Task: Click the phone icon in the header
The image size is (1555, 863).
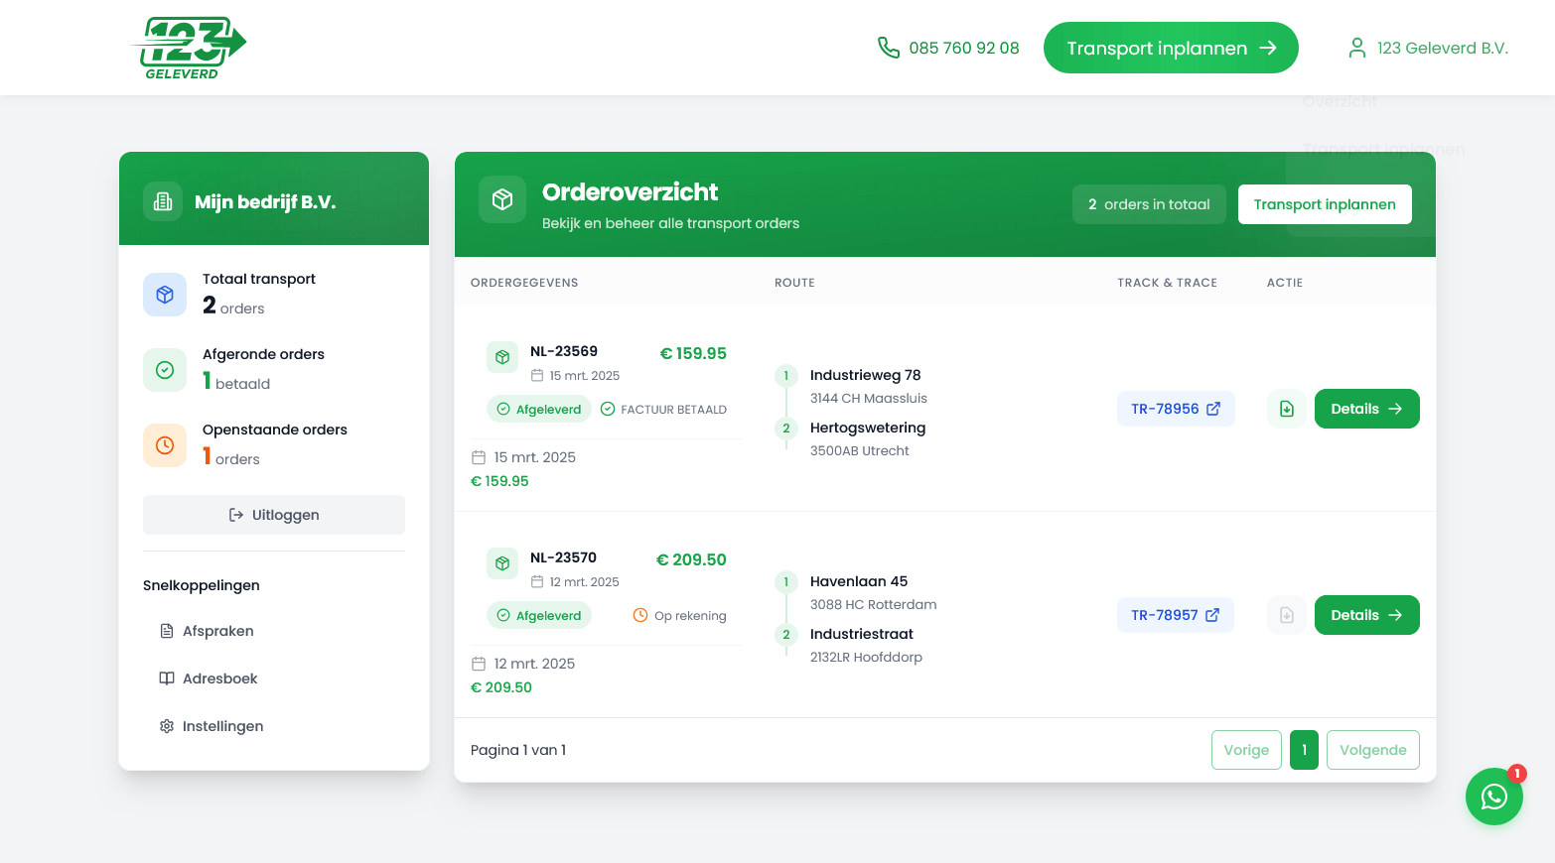Action: (889, 48)
